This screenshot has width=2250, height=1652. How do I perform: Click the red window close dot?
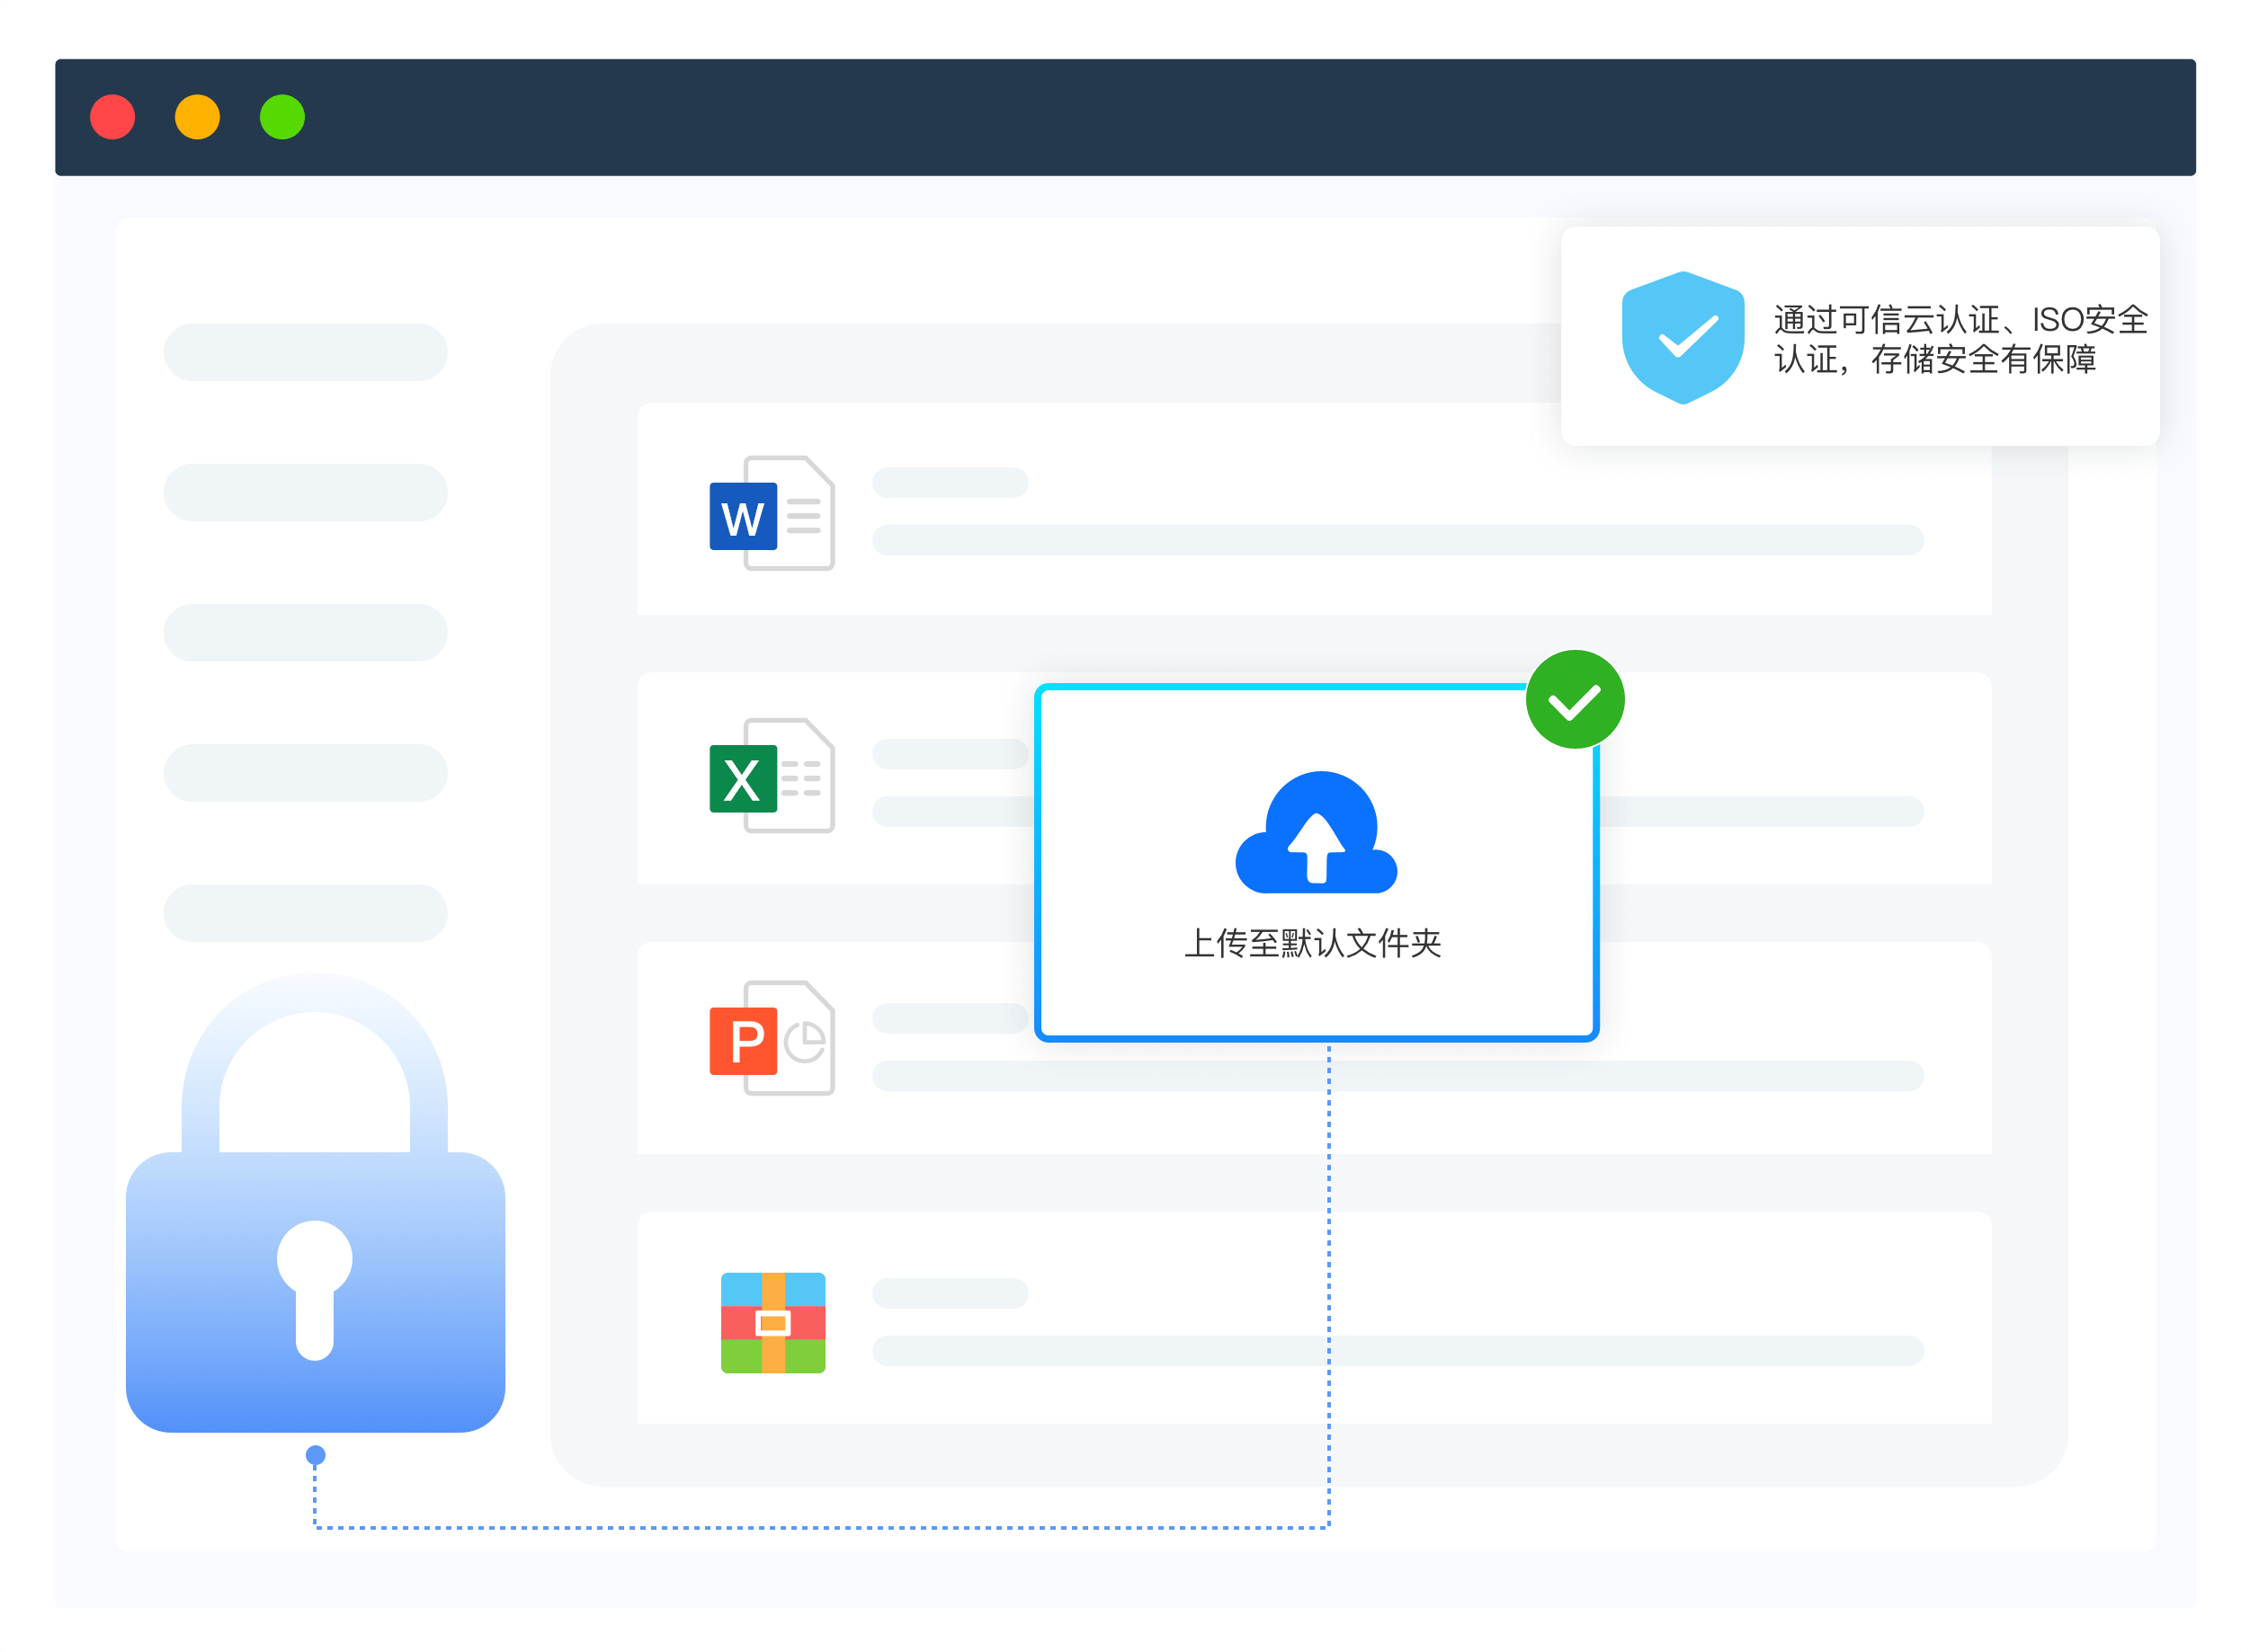(x=113, y=117)
